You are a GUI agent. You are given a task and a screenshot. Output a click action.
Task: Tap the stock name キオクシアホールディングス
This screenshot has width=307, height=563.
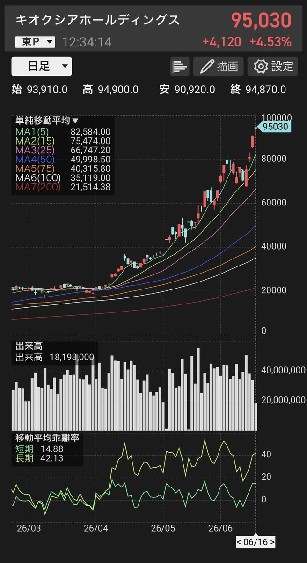click(x=98, y=20)
